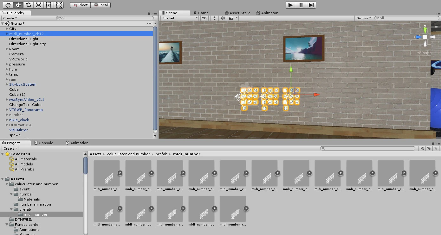Image resolution: width=441 pixels, height=235 pixels.
Task: Select the Move tool
Action: pos(18,5)
